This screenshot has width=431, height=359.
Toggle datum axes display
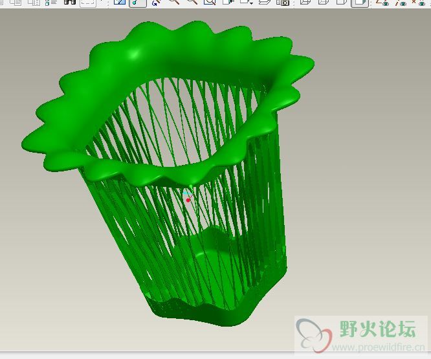pyautogui.click(x=401, y=3)
